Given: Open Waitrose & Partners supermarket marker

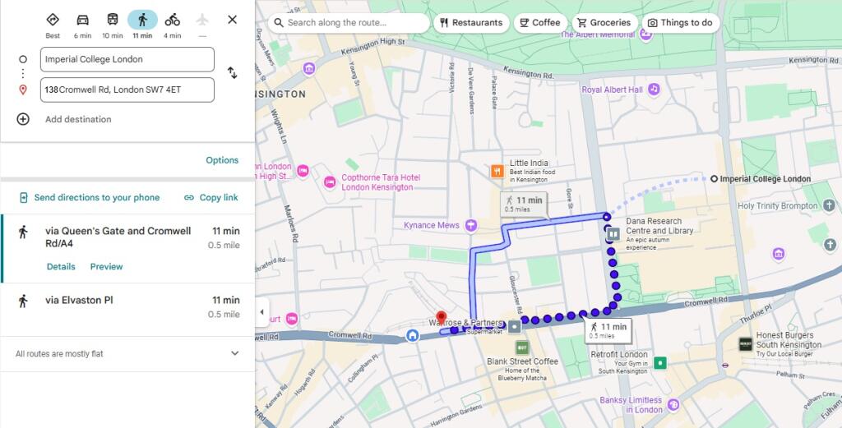Looking at the screenshot, I should click(515, 326).
